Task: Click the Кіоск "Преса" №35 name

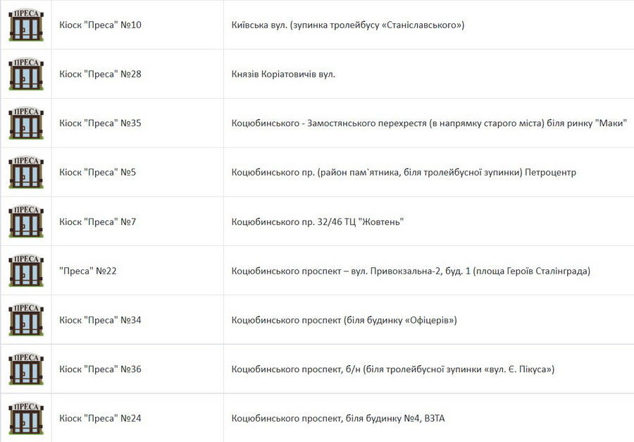Action: pos(100,123)
